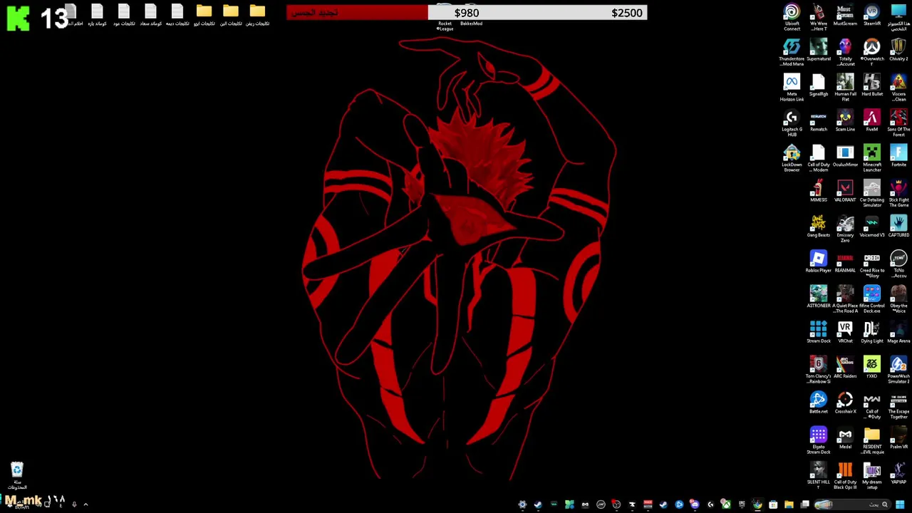Screen dimensions: 912x513
Task: Open the LockDown Browser icon
Action: [x=792, y=158]
